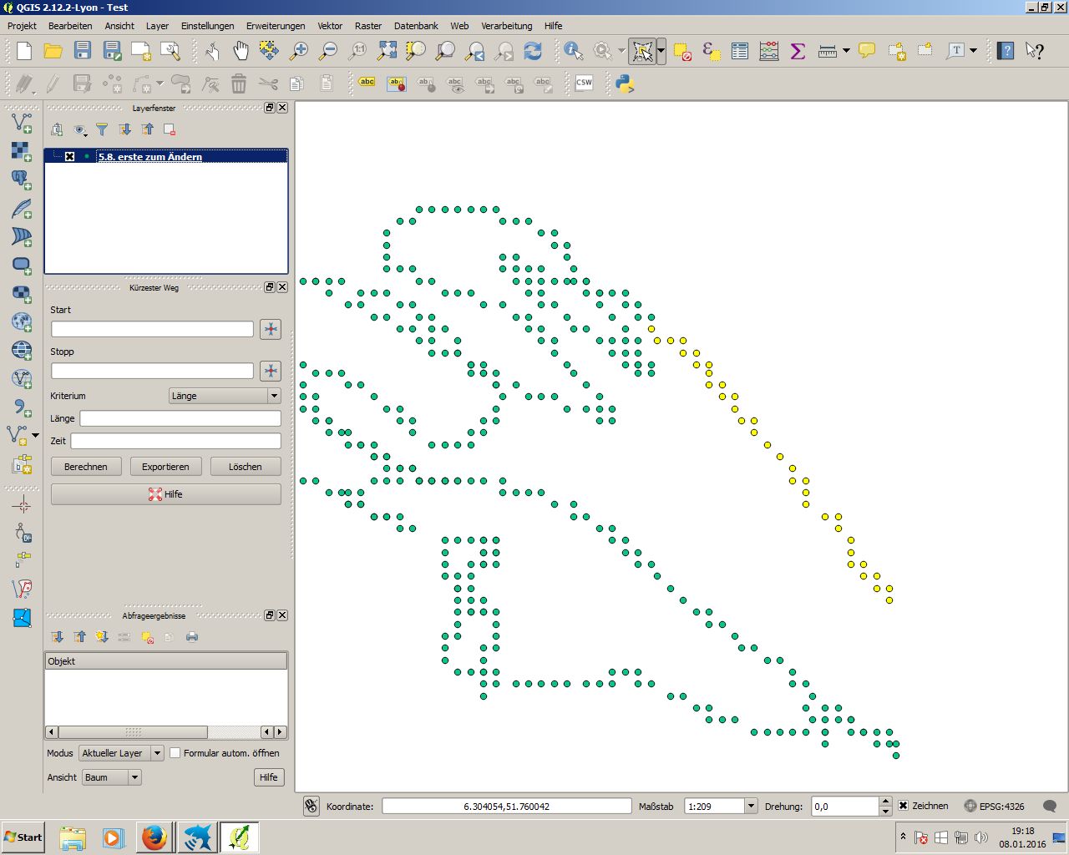Expand the Modus Aktueller Layer dropdown
The height and width of the screenshot is (855, 1069).
tap(157, 753)
